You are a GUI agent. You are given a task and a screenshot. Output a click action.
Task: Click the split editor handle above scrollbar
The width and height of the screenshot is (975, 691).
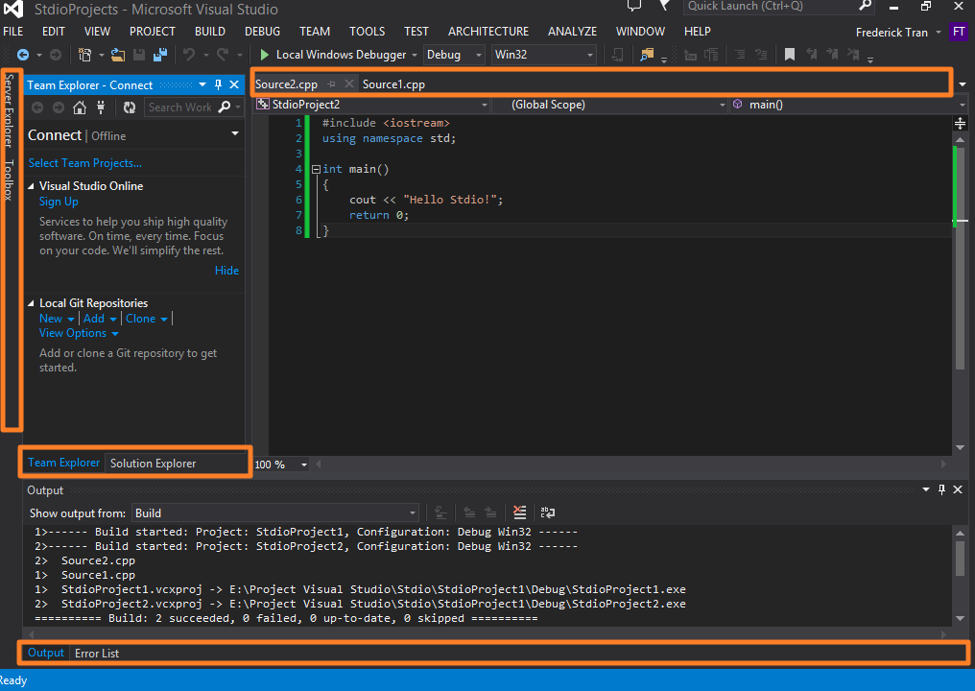coord(960,123)
